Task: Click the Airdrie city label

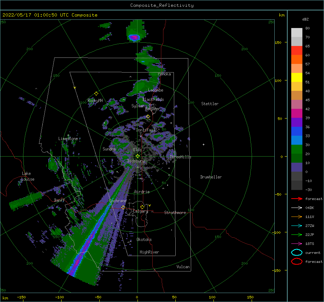Action: pos(142,192)
